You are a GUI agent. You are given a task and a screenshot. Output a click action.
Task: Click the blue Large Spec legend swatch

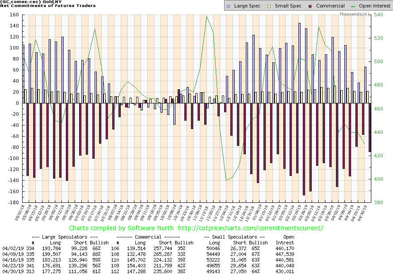point(228,6)
